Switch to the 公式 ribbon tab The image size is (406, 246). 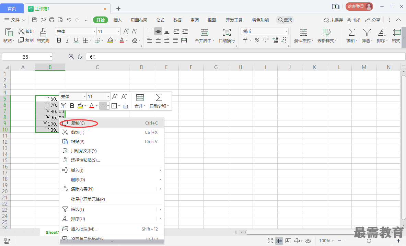(x=160, y=20)
